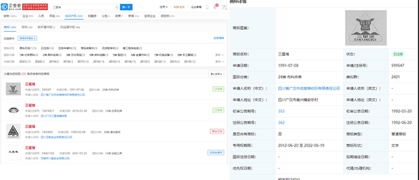Select the 软件著作权 sub-tab
The height and width of the screenshot is (180, 419).
(x=46, y=27)
